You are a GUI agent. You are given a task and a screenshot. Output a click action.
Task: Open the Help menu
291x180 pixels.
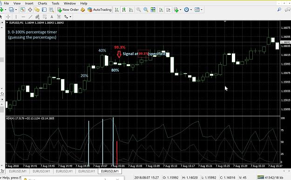pos(84,3)
